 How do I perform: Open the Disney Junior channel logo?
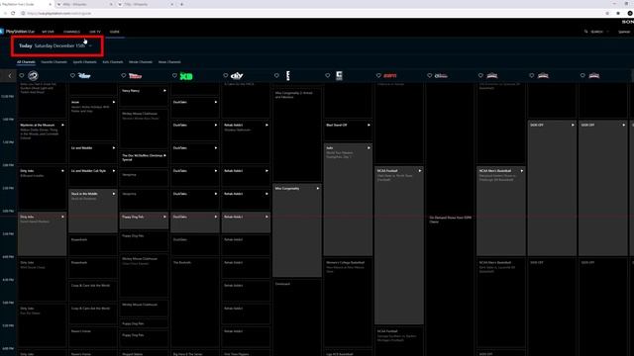click(x=135, y=75)
